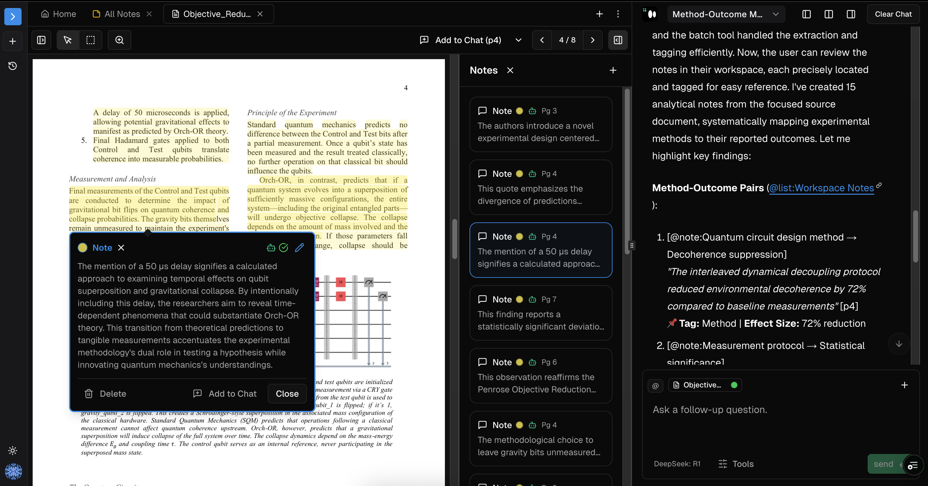
Task: Add context with chat input plus icon
Action: pyautogui.click(x=904, y=385)
